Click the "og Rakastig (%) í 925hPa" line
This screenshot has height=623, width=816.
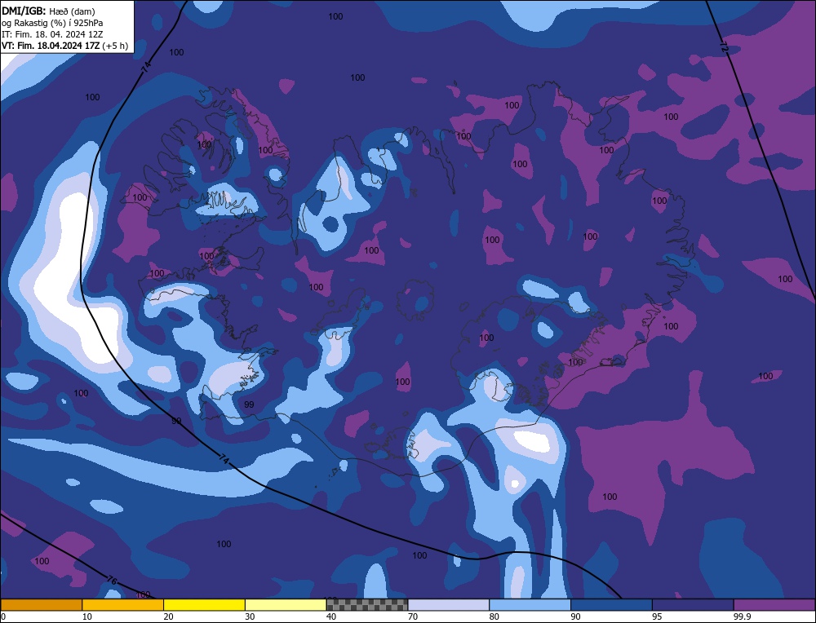[52, 23]
